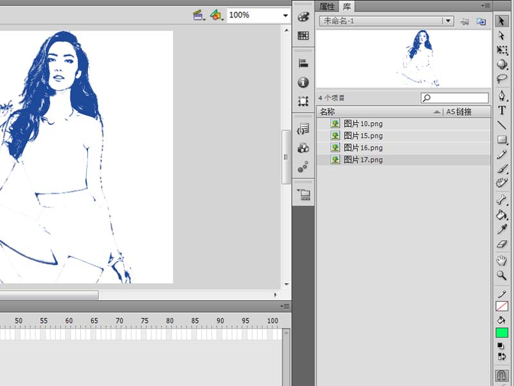514x386 pixels.
Task: Open the Swatches panel icon
Action: coord(303,36)
